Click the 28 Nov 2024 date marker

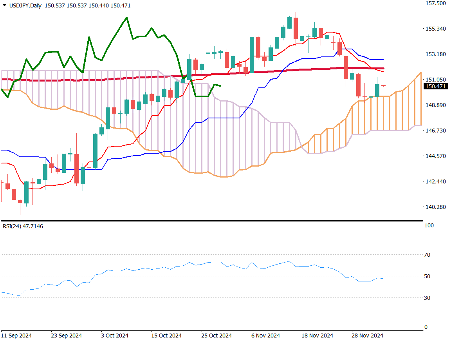[366, 336]
